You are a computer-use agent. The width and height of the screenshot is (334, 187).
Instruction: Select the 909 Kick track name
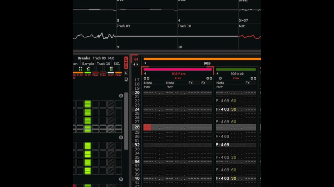tap(237, 74)
